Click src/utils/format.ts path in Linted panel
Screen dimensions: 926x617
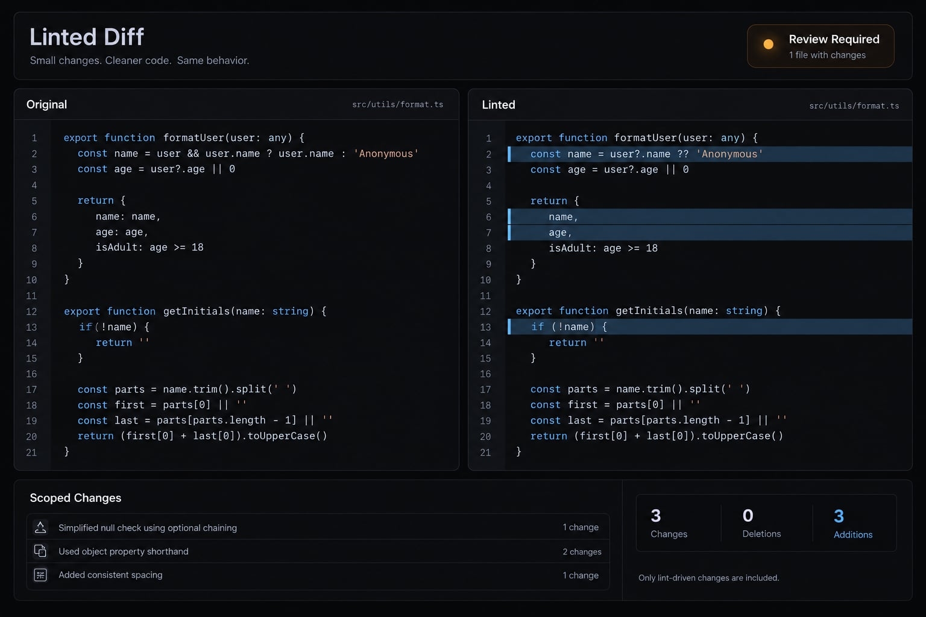(x=854, y=105)
